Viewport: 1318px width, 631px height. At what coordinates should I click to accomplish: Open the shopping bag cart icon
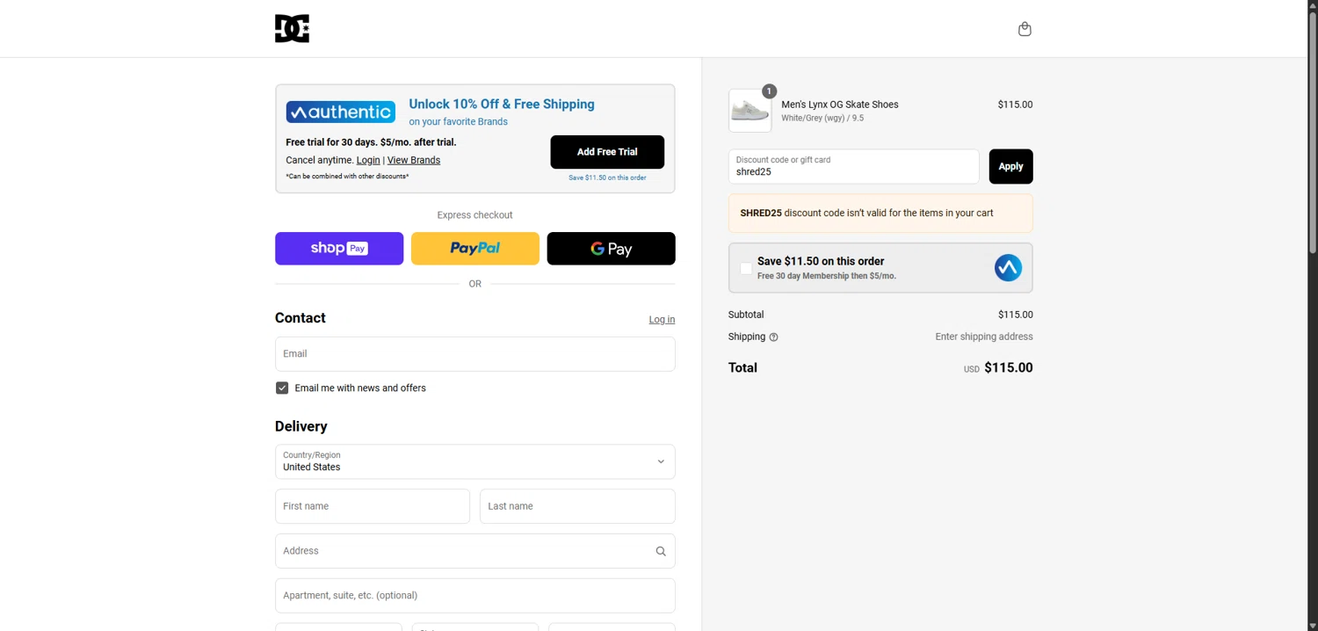pos(1025,29)
